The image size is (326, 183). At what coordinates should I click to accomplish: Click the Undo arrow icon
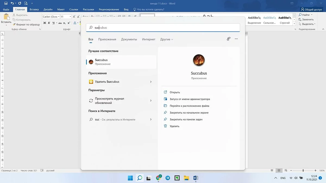(12, 3)
